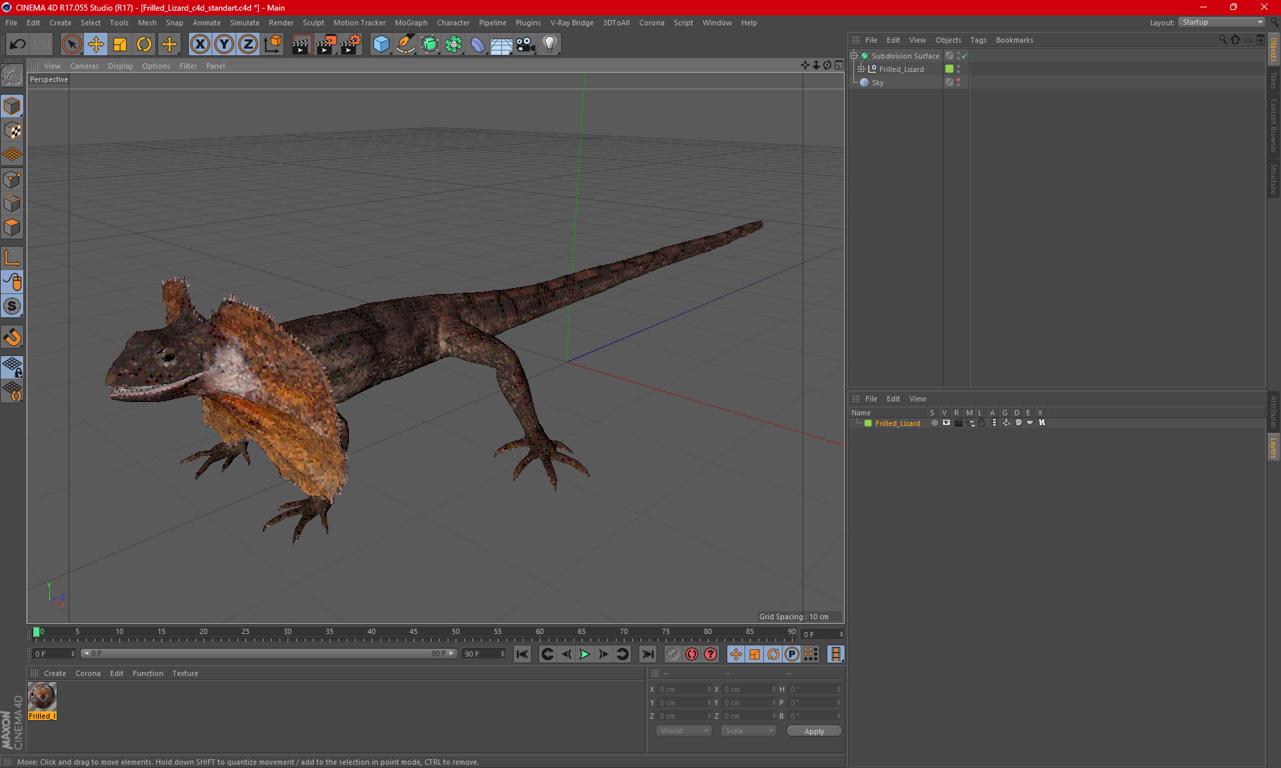The width and height of the screenshot is (1281, 768).
Task: Add Floor environment object icon
Action: coord(502,45)
